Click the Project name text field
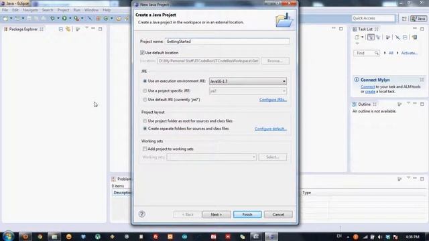Image resolution: width=429 pixels, height=241 pixels. coord(227,42)
